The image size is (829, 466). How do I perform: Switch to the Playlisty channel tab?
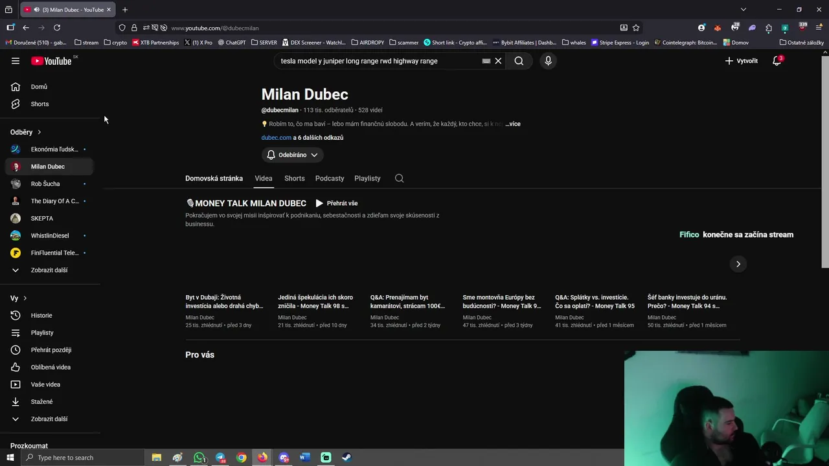(367, 179)
